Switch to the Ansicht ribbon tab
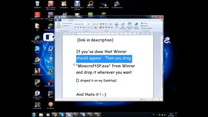Screen dimensions: 208x117 [71, 20]
